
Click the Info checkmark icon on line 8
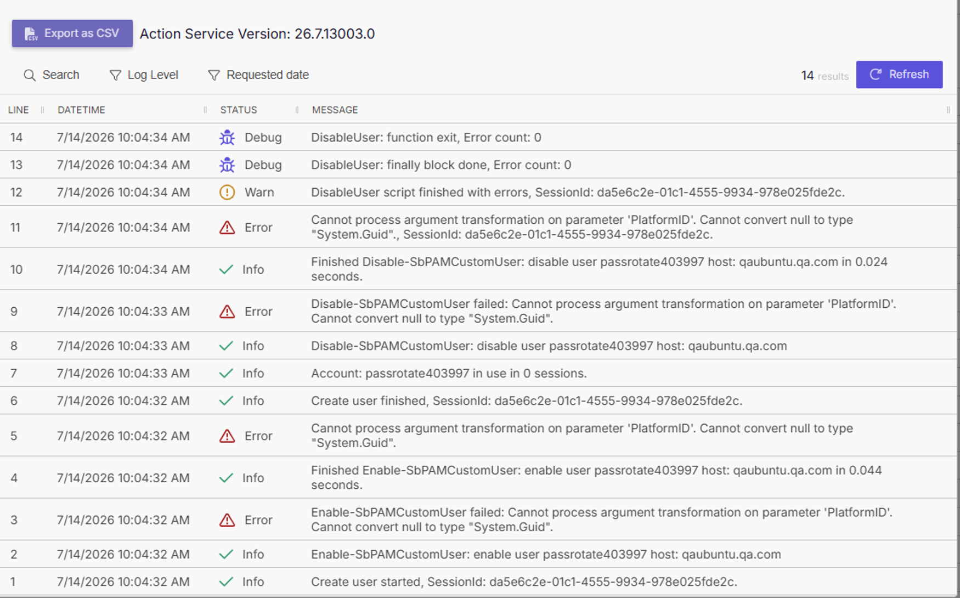(226, 346)
